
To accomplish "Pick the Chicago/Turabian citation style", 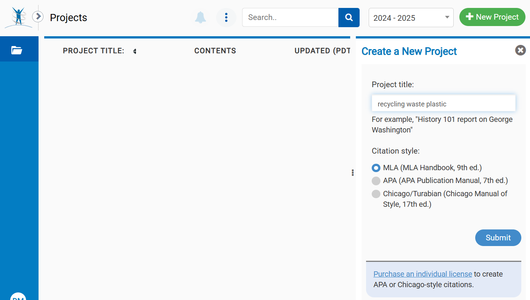I will pos(376,194).
